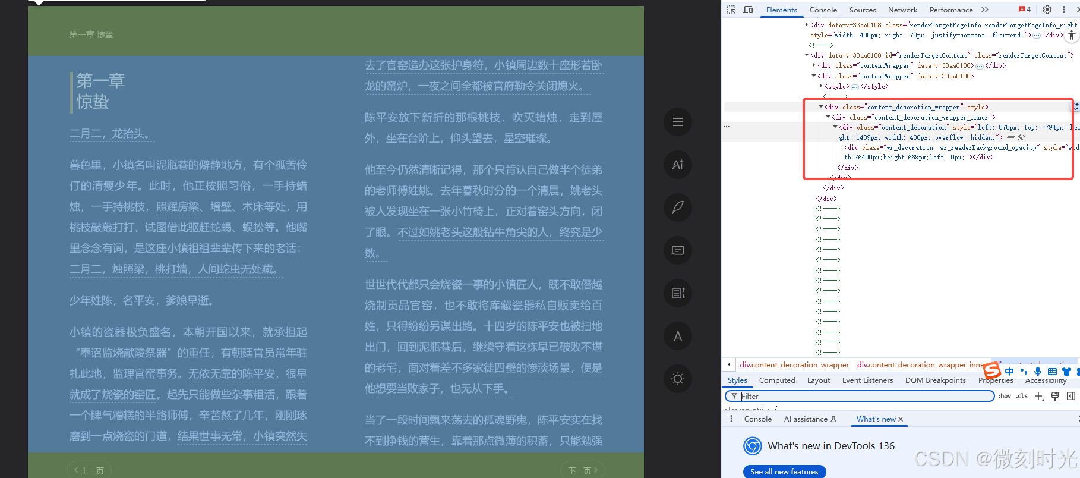Open the Performance tab

click(951, 10)
